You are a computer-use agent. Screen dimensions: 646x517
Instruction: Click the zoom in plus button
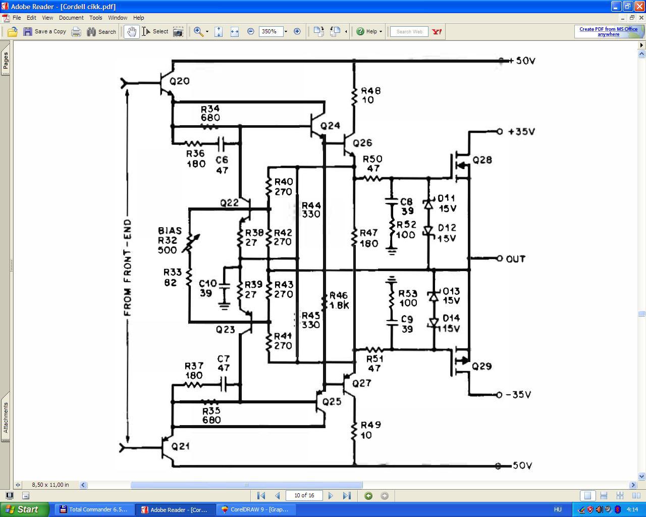coord(297,31)
